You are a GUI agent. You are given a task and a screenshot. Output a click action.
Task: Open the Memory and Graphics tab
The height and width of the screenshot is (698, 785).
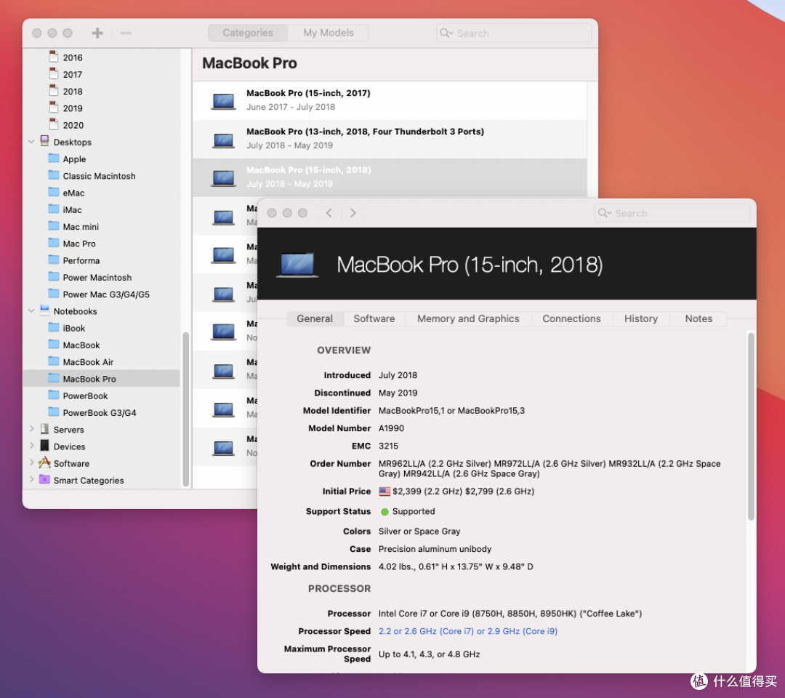point(468,318)
